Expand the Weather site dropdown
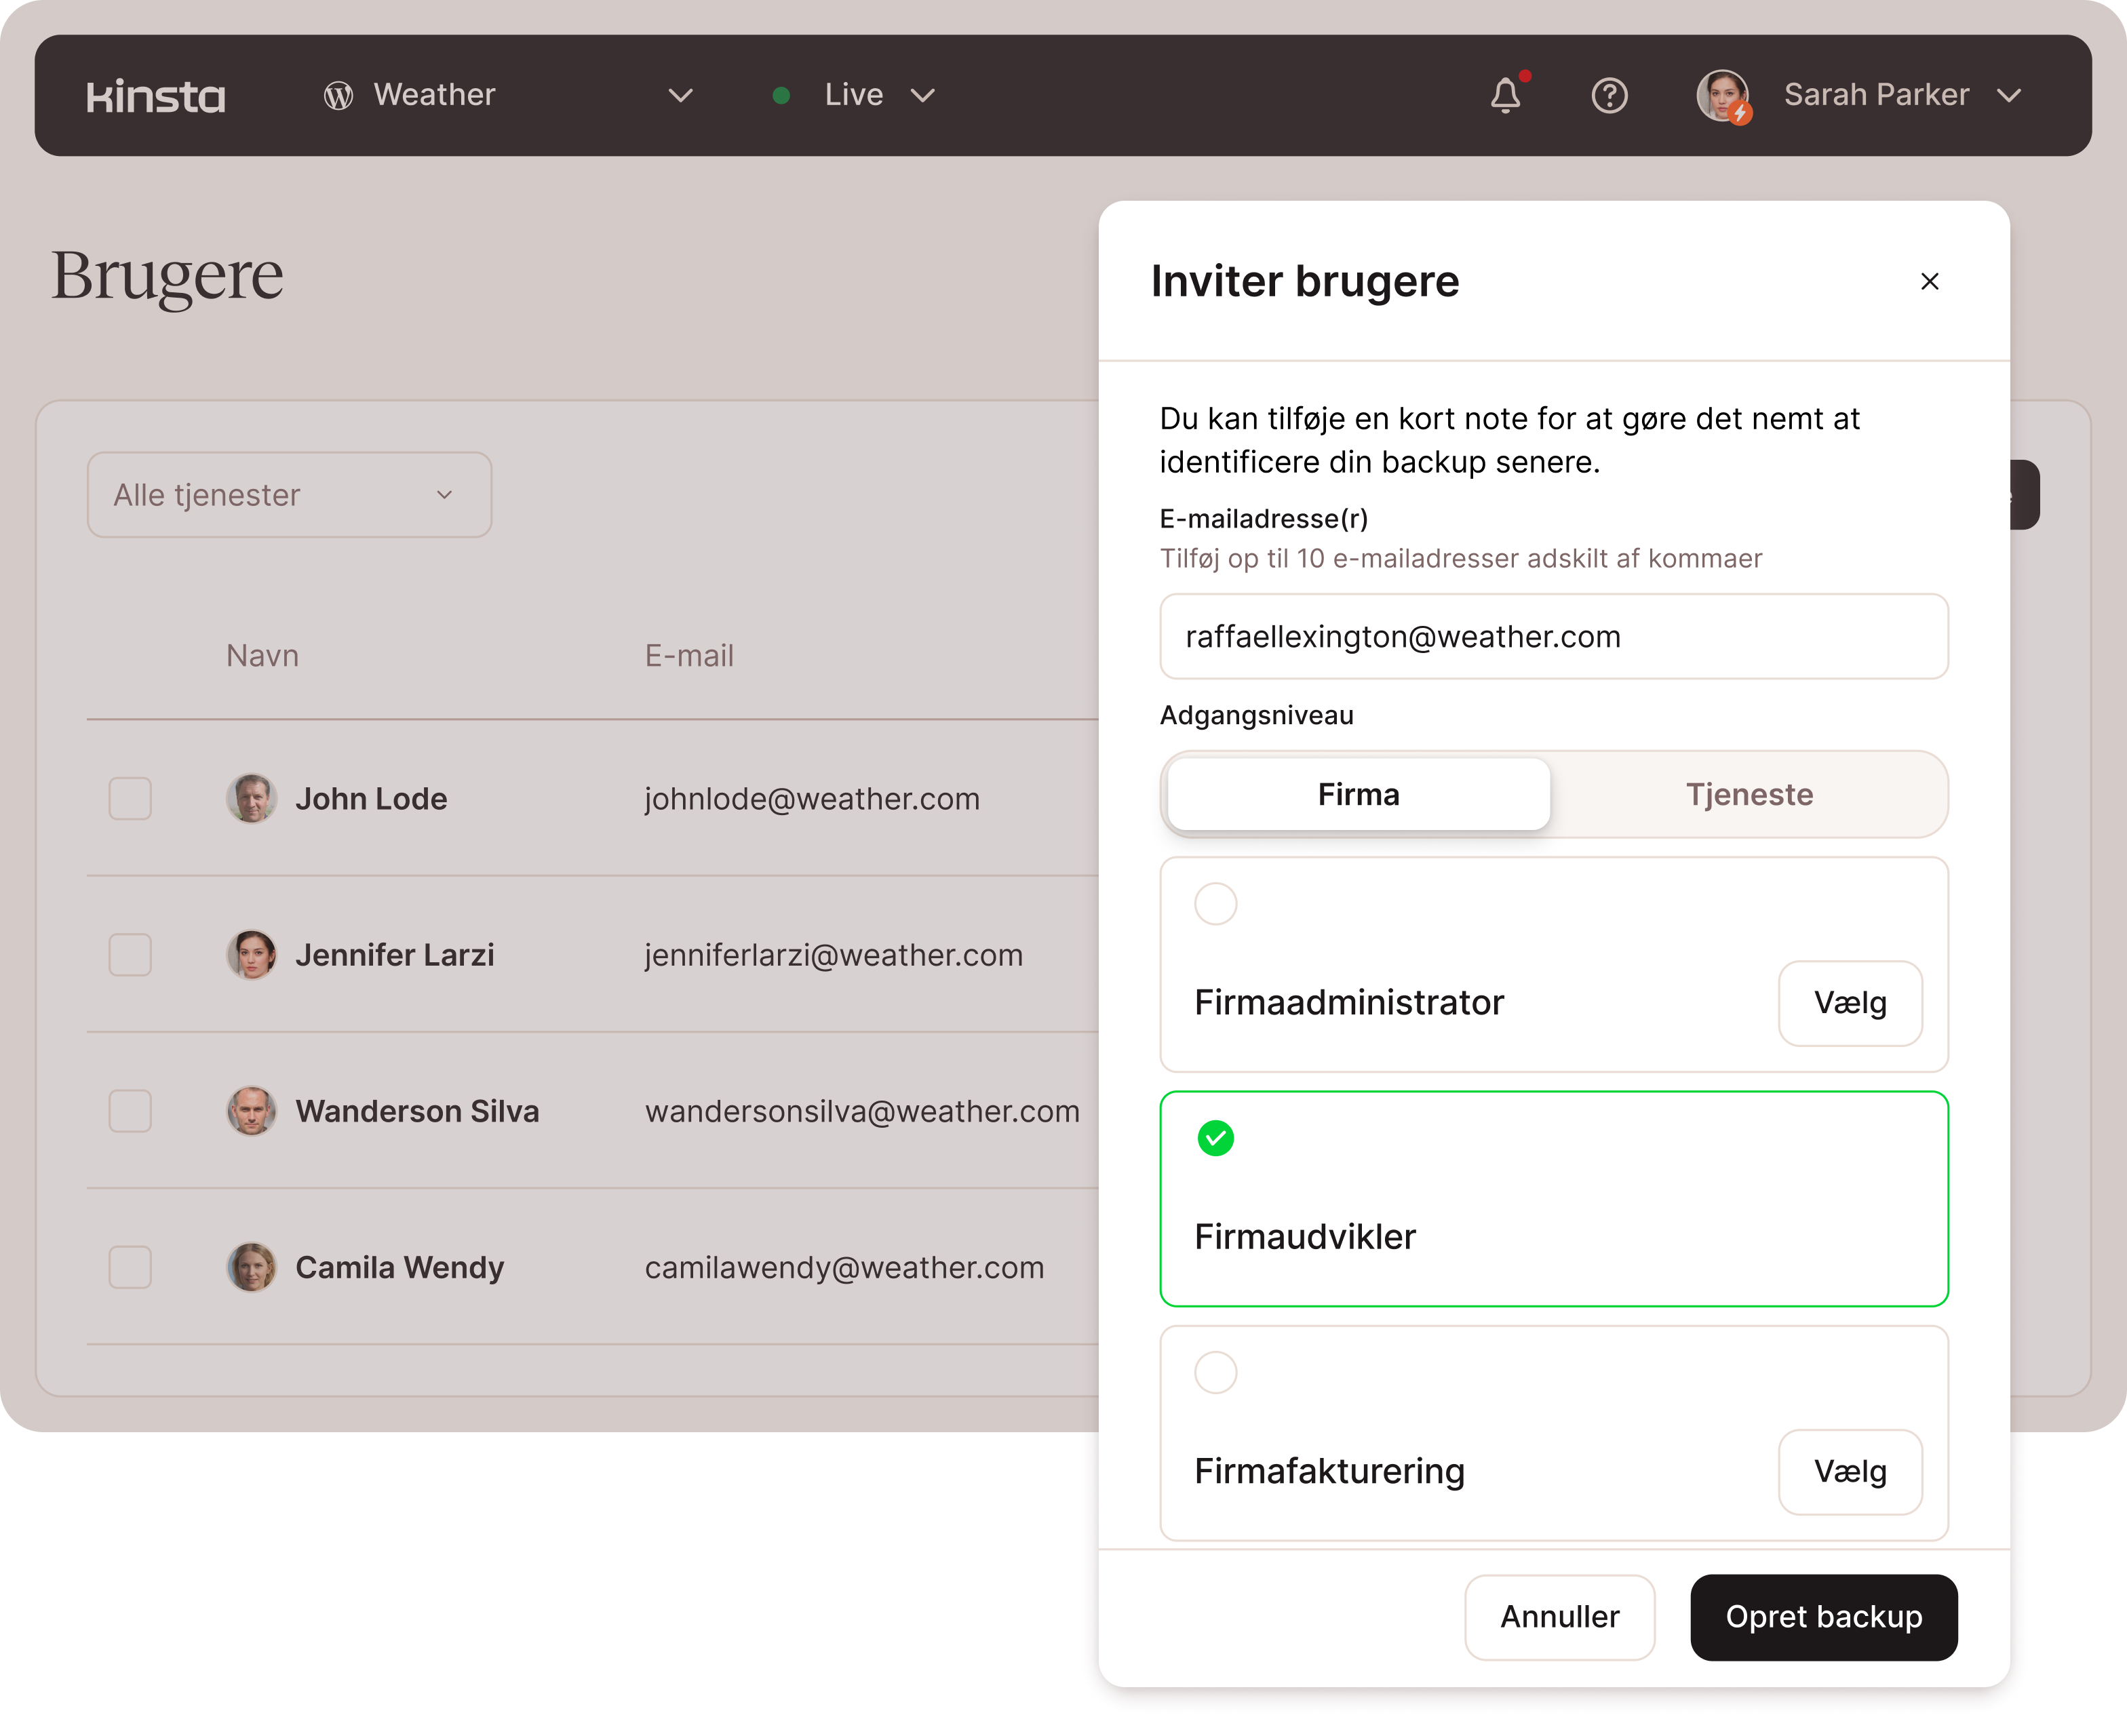This screenshot has width=2127, height=1736. (680, 96)
